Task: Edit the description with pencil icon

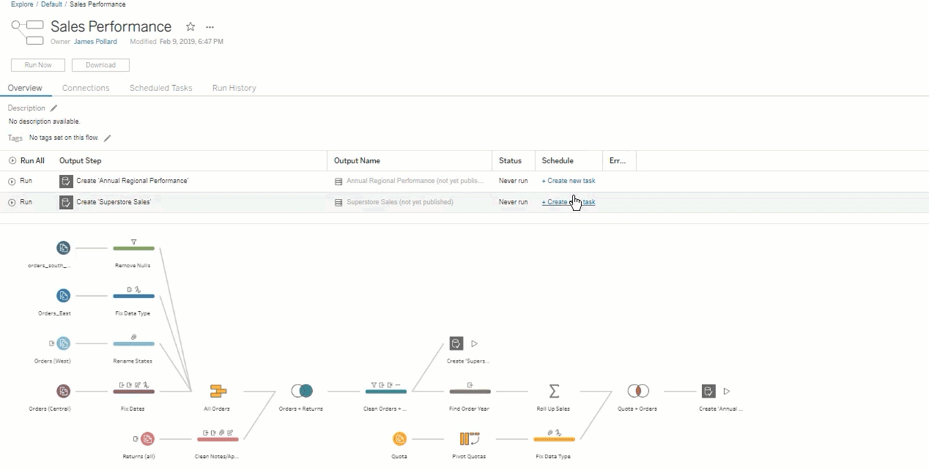Action: (53, 108)
